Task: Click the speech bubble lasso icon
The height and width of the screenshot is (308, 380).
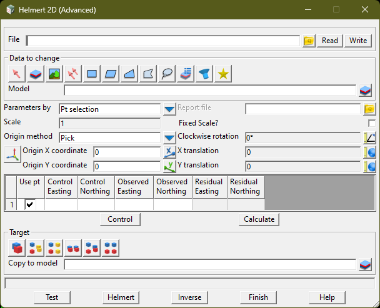Action: pos(167,74)
